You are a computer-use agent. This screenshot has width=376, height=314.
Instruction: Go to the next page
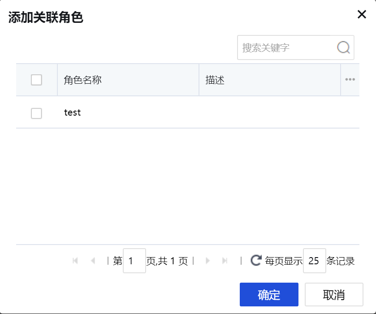[x=207, y=261]
